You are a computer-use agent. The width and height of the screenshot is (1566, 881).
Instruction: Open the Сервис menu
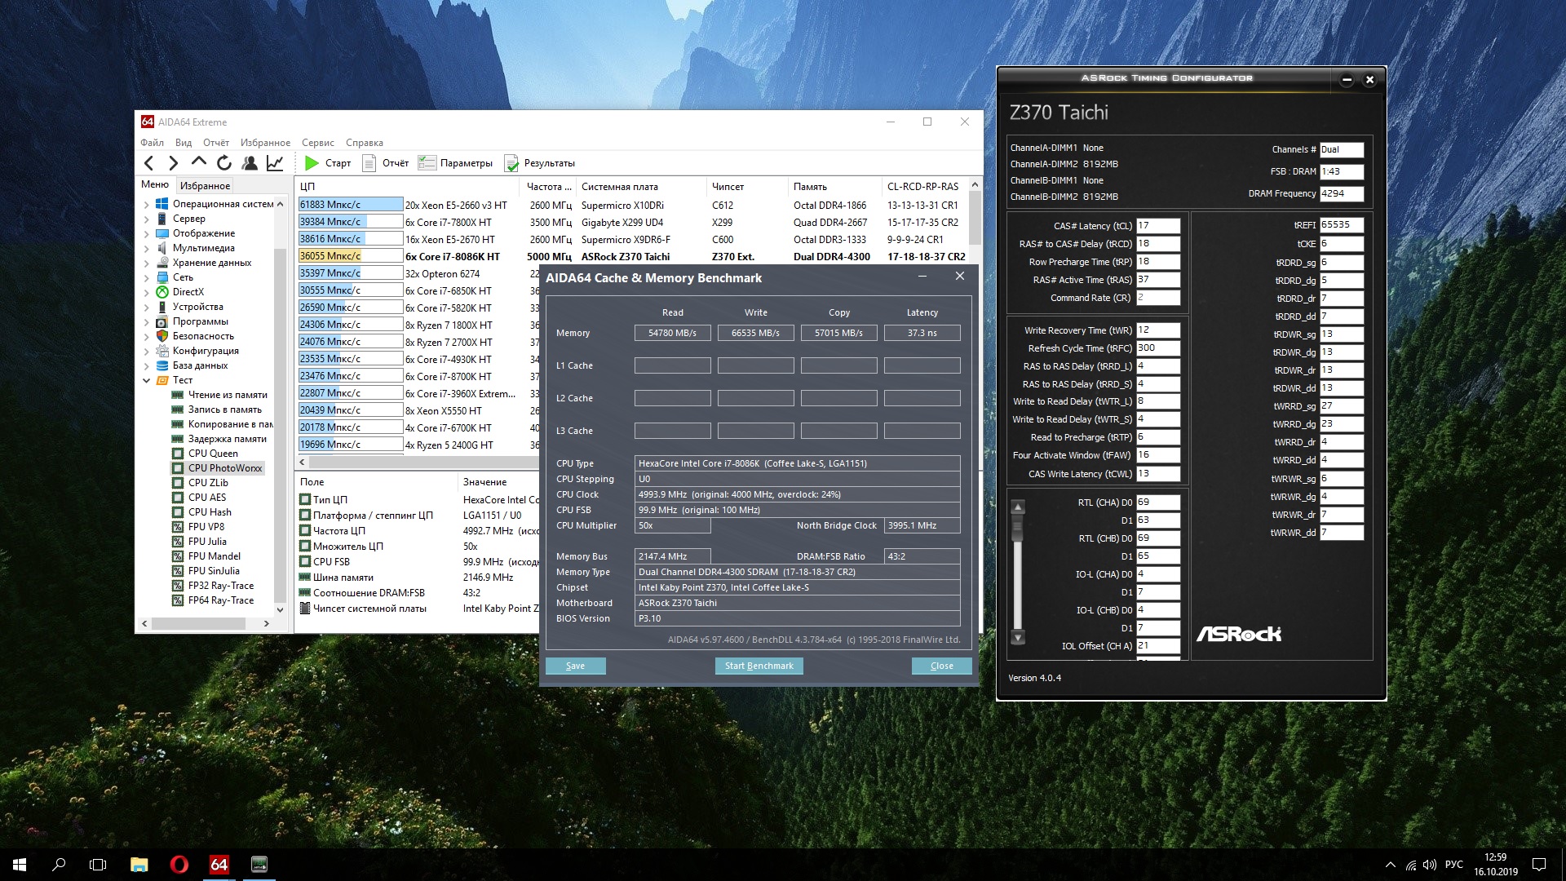(x=317, y=143)
